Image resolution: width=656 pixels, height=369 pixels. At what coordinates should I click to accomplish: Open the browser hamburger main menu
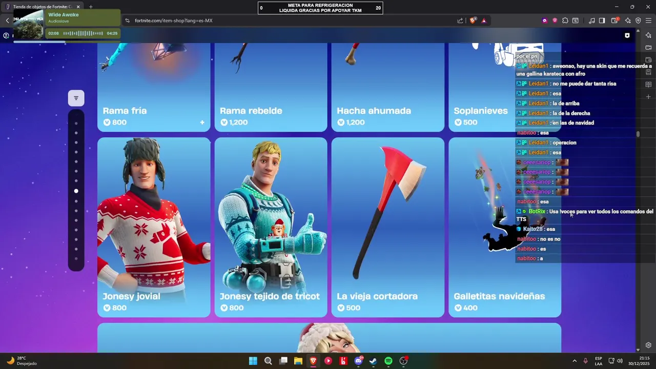648,20
